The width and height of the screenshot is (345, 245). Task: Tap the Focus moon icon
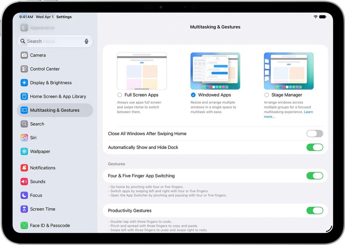pos(24,195)
